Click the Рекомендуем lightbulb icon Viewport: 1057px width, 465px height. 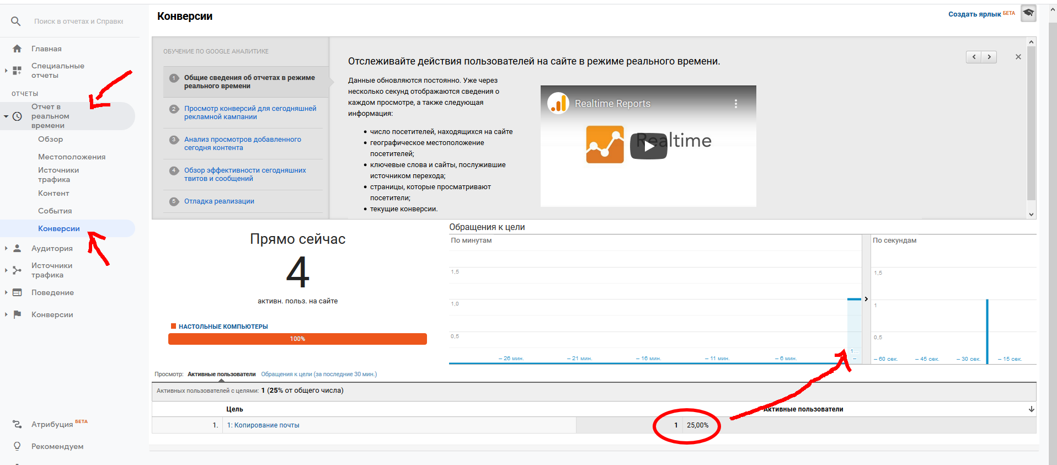tap(17, 446)
